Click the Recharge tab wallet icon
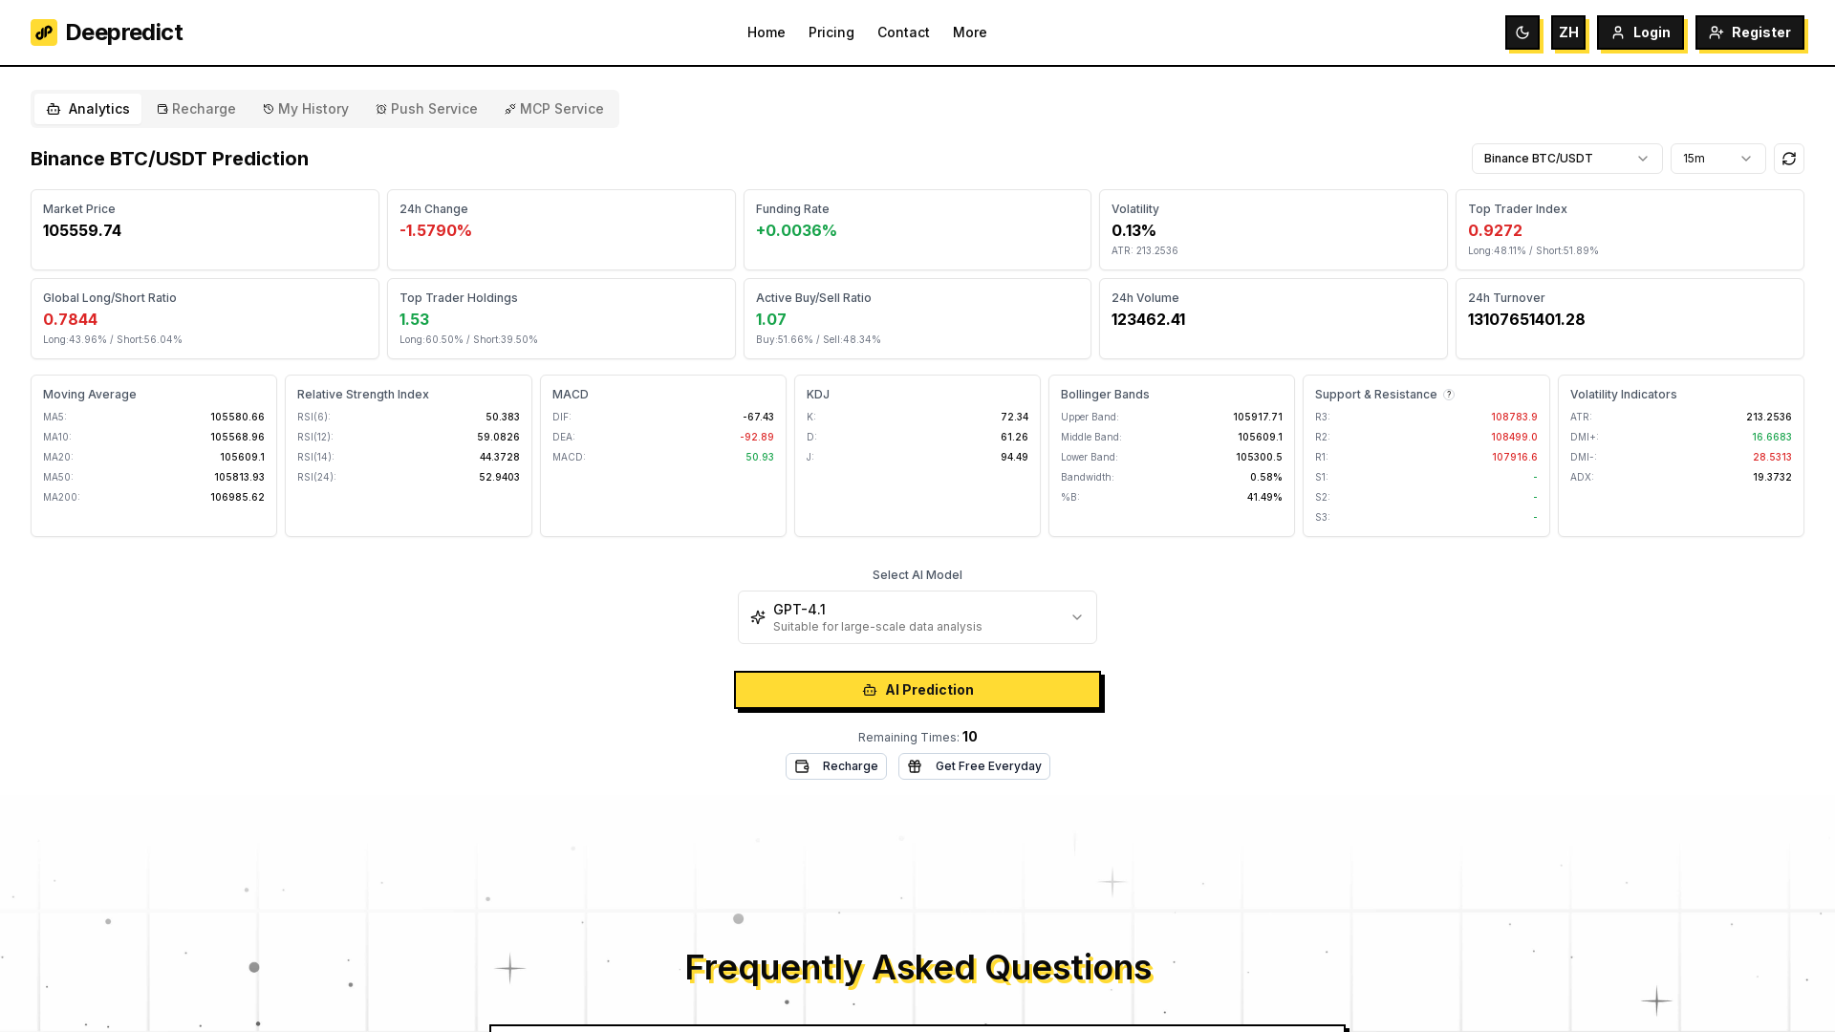 pyautogui.click(x=162, y=109)
